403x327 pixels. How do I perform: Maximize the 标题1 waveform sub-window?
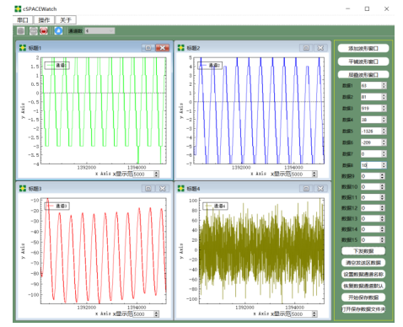click(148, 48)
